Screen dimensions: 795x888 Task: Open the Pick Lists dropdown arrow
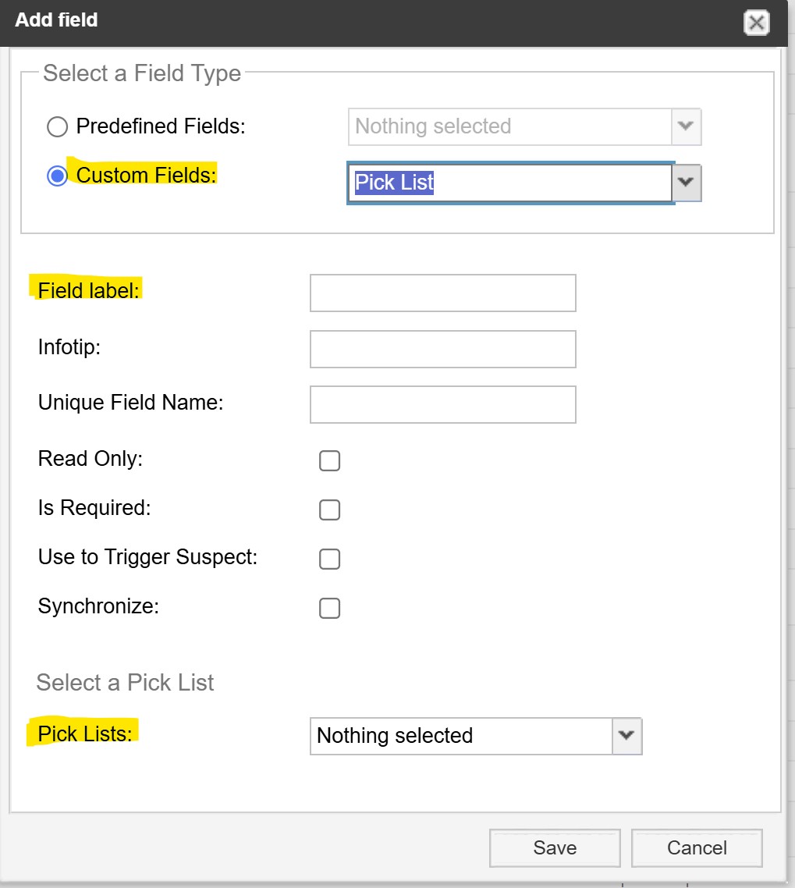626,736
